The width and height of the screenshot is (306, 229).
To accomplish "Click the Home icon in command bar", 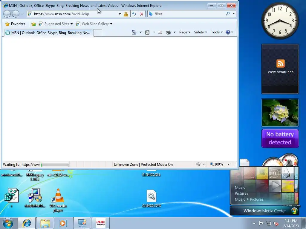I will point(134,32).
